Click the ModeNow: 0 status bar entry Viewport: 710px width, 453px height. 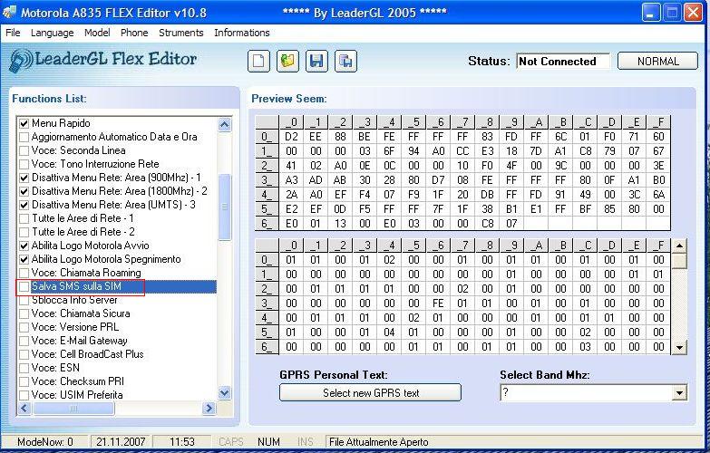pyautogui.click(x=44, y=442)
